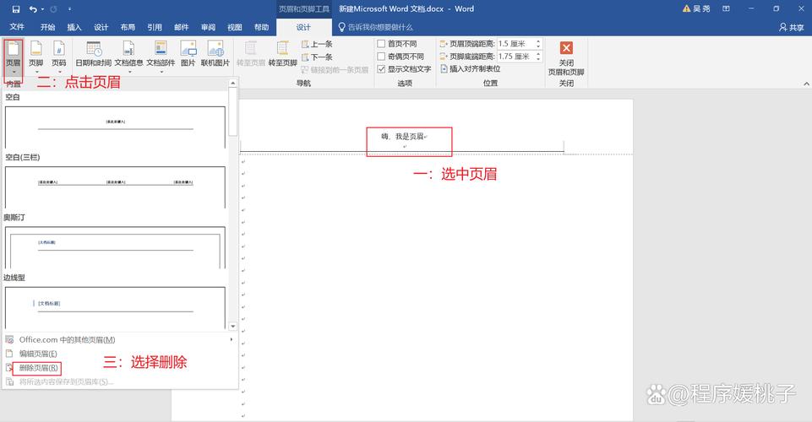812x422 pixels.
Task: Choose the 空白 header thumbnail
Action: click(x=115, y=127)
